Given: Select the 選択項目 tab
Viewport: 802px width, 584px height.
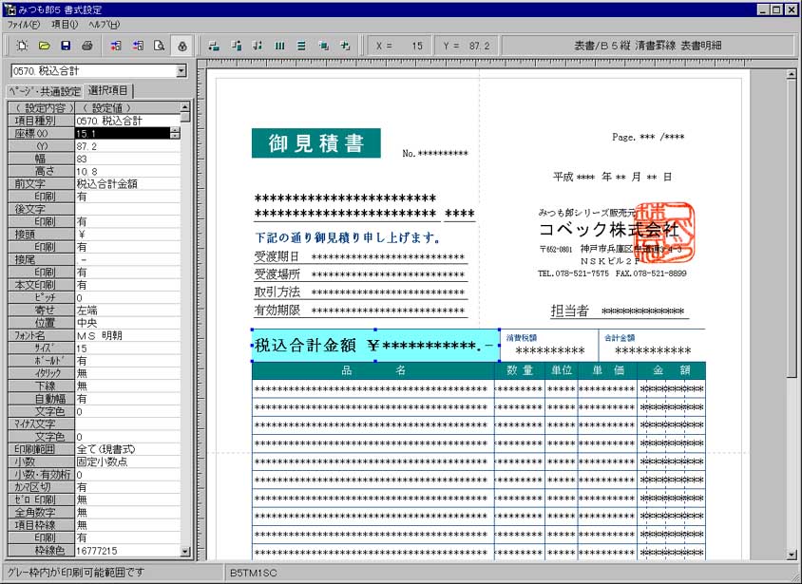Looking at the screenshot, I should point(109,91).
